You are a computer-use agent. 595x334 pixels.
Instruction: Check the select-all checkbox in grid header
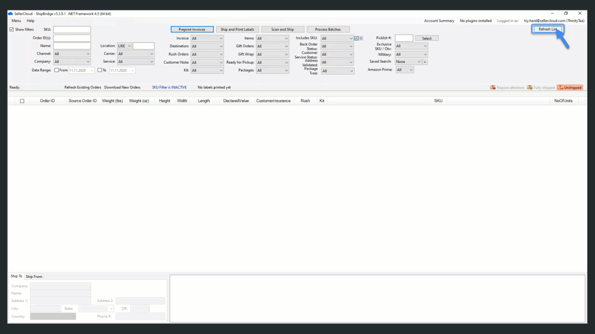[x=22, y=101]
